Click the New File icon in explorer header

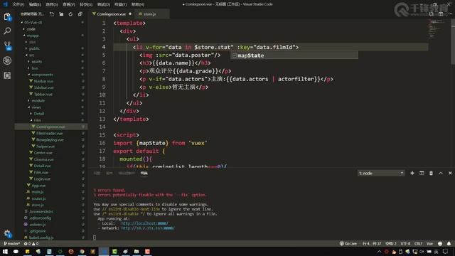[52, 14]
